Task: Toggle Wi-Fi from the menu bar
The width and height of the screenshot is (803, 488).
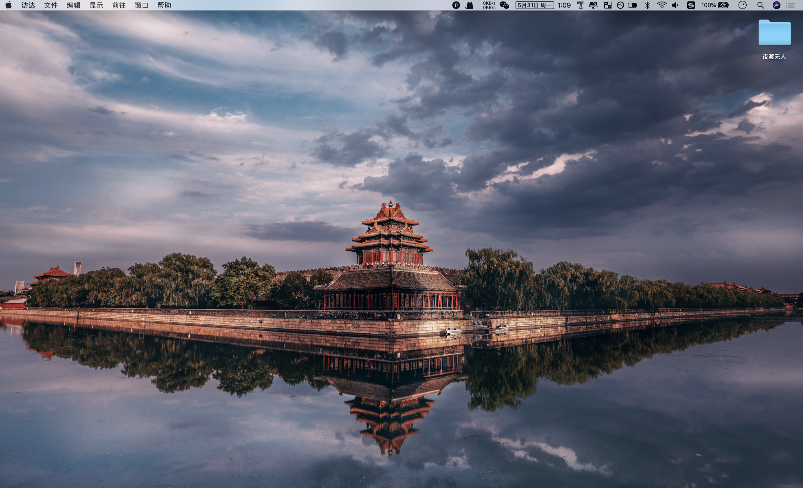Action: (x=662, y=5)
